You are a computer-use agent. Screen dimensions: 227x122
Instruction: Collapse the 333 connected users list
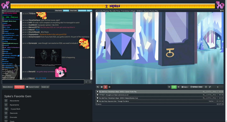click(x=3, y=11)
